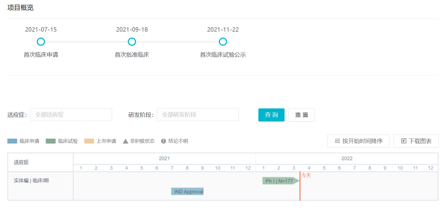Click the document icon in 下载图表
The width and height of the screenshot is (447, 210).
404,141
